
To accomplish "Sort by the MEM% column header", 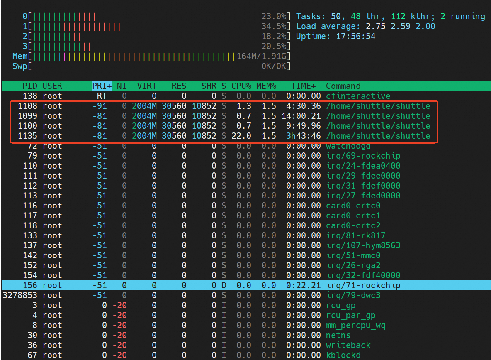I will click(x=266, y=86).
